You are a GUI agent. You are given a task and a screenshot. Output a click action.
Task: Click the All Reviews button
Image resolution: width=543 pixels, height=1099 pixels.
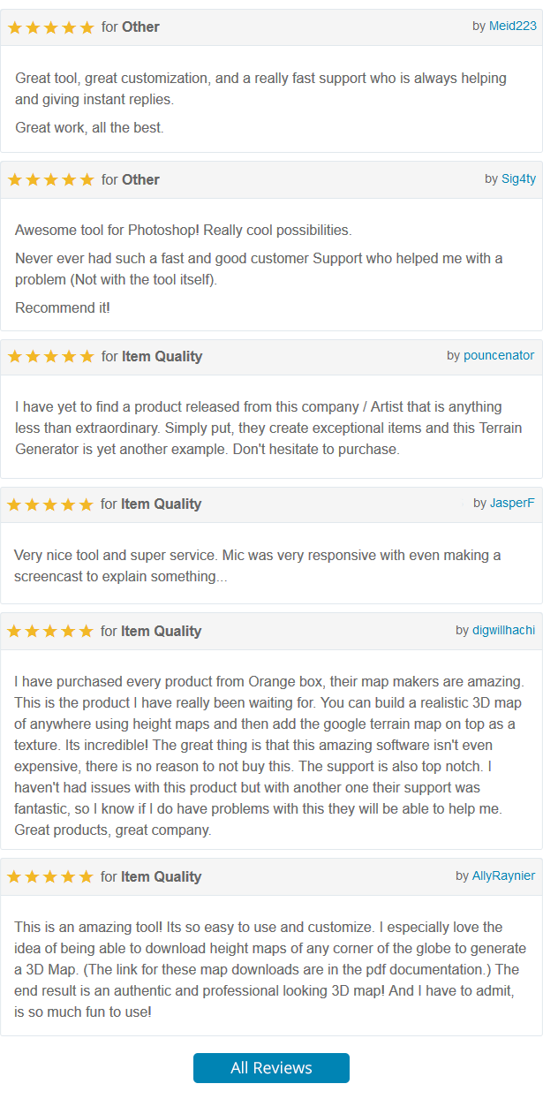271,1068
